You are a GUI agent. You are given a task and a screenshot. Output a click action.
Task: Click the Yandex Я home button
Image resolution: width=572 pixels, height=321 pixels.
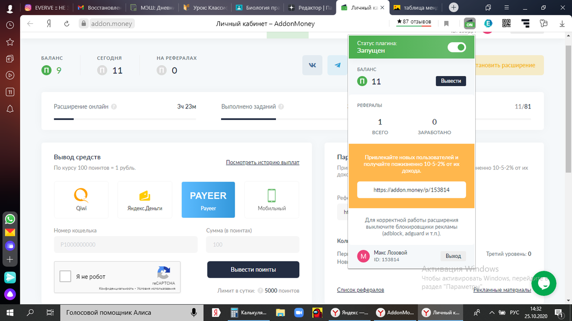point(49,24)
